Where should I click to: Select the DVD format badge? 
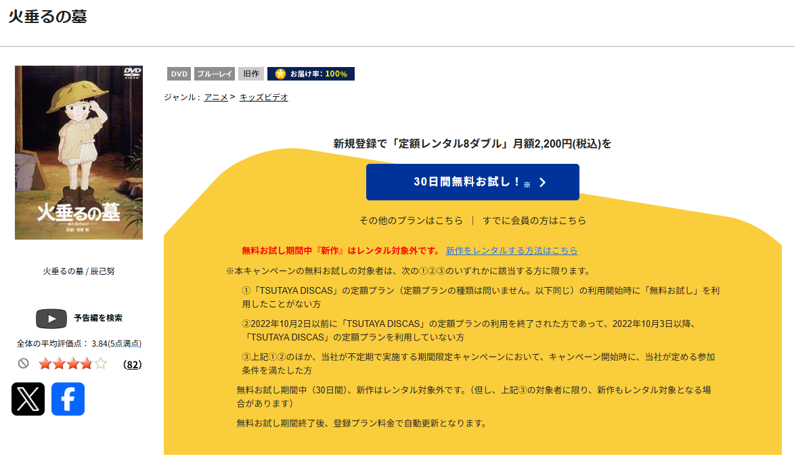click(x=178, y=73)
